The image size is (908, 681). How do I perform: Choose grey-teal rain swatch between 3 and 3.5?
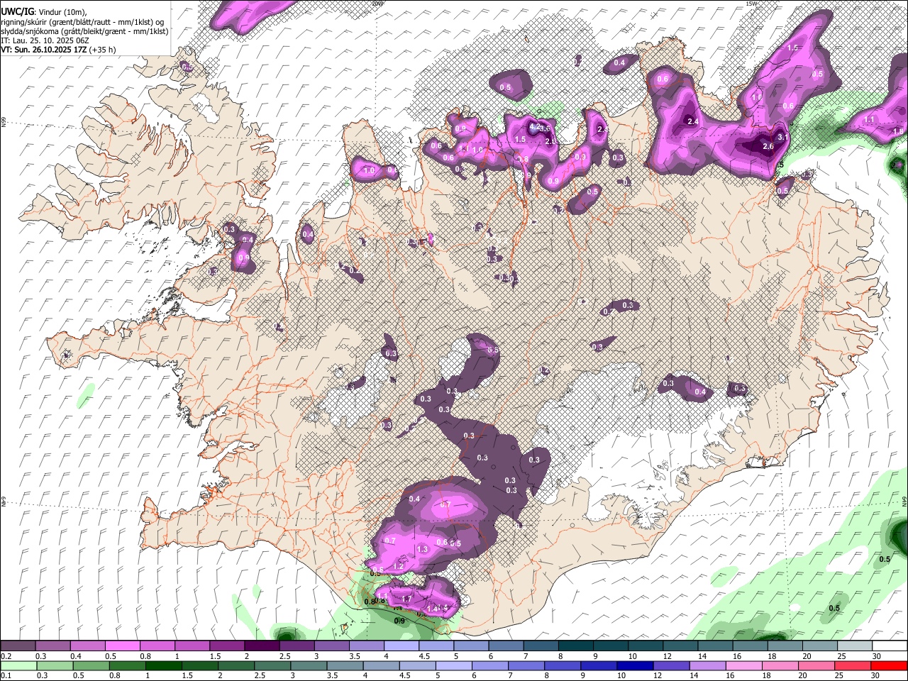click(309, 666)
